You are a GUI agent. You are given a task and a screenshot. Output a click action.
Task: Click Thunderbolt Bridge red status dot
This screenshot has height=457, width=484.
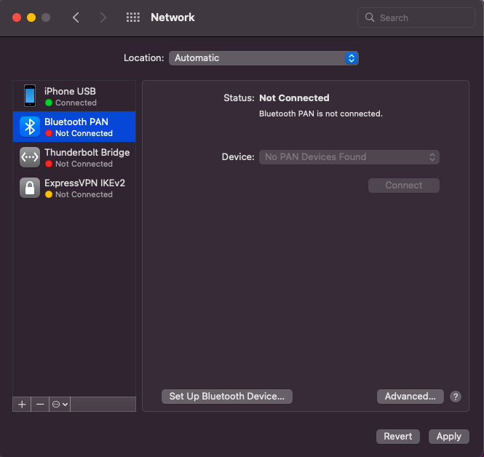(x=49, y=164)
